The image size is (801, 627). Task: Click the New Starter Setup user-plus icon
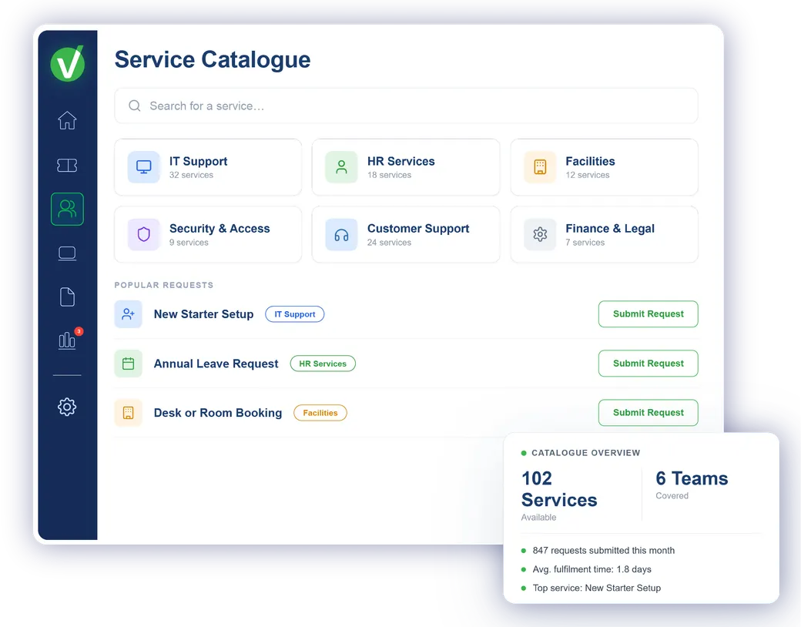tap(128, 313)
